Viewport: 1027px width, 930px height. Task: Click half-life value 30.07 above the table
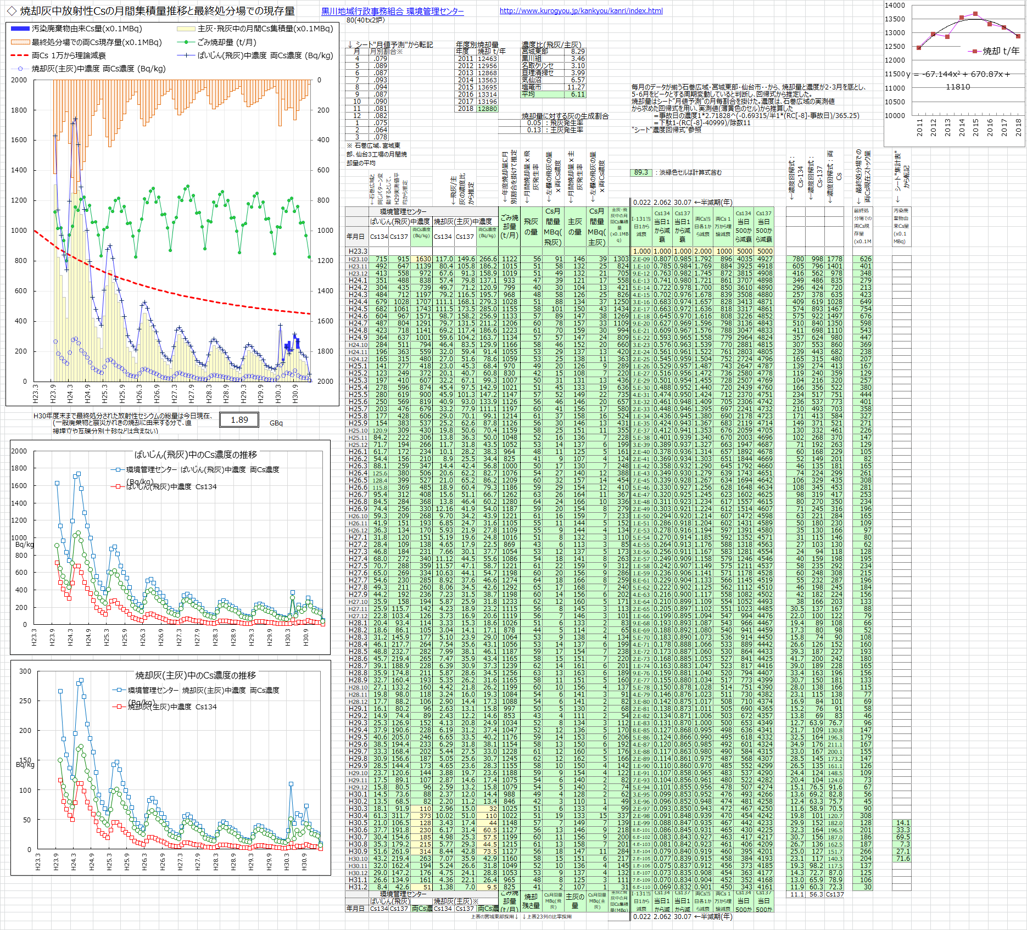[x=683, y=203]
